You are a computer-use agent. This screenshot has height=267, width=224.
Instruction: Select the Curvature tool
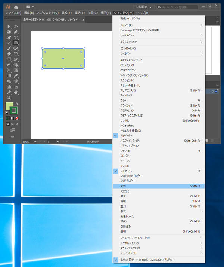coord(9,37)
